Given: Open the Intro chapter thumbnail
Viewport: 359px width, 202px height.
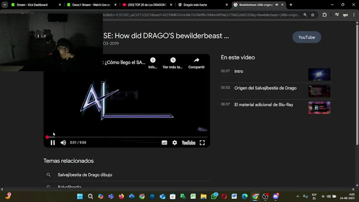Looking at the screenshot, I should click(319, 74).
